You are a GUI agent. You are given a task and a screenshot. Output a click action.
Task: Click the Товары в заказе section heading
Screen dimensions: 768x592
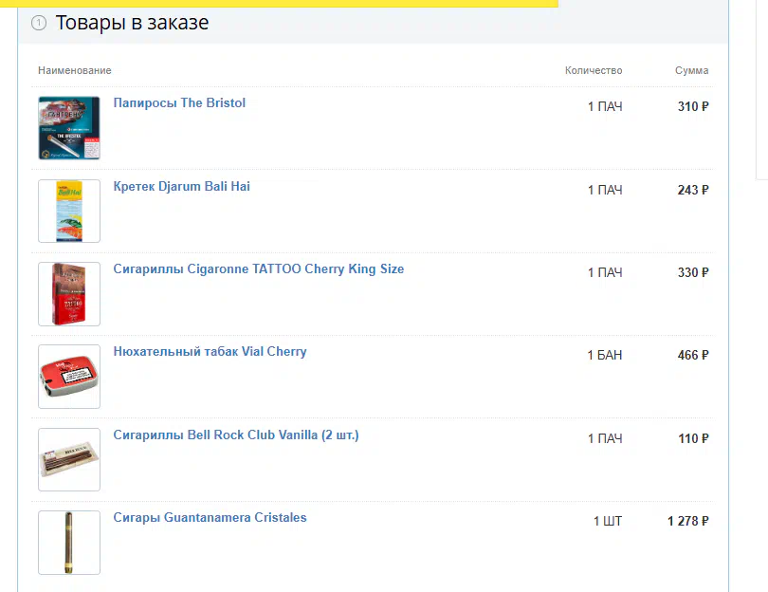132,23
